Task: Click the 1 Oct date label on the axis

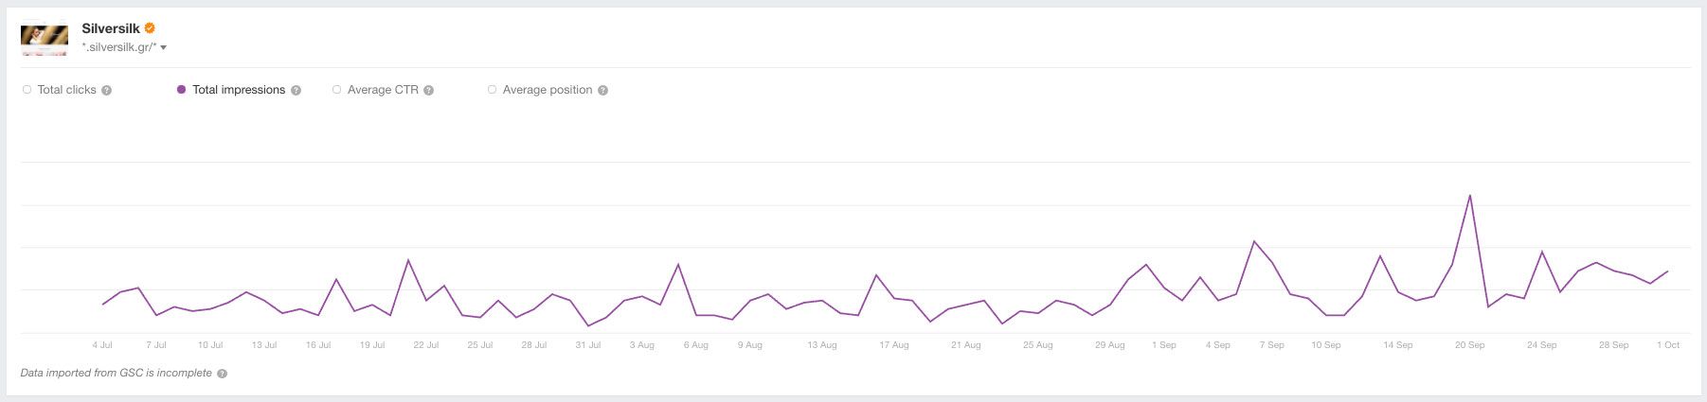Action: pos(1667,345)
